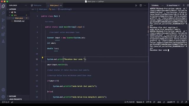
Task: Click the Run|Debug code lens above main
Action: [49, 21]
